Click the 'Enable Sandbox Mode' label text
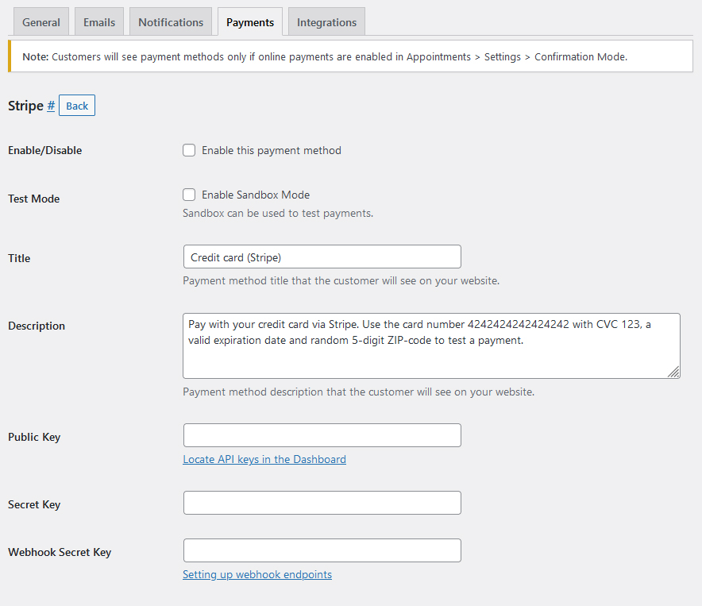This screenshot has height=606, width=702. coord(256,195)
